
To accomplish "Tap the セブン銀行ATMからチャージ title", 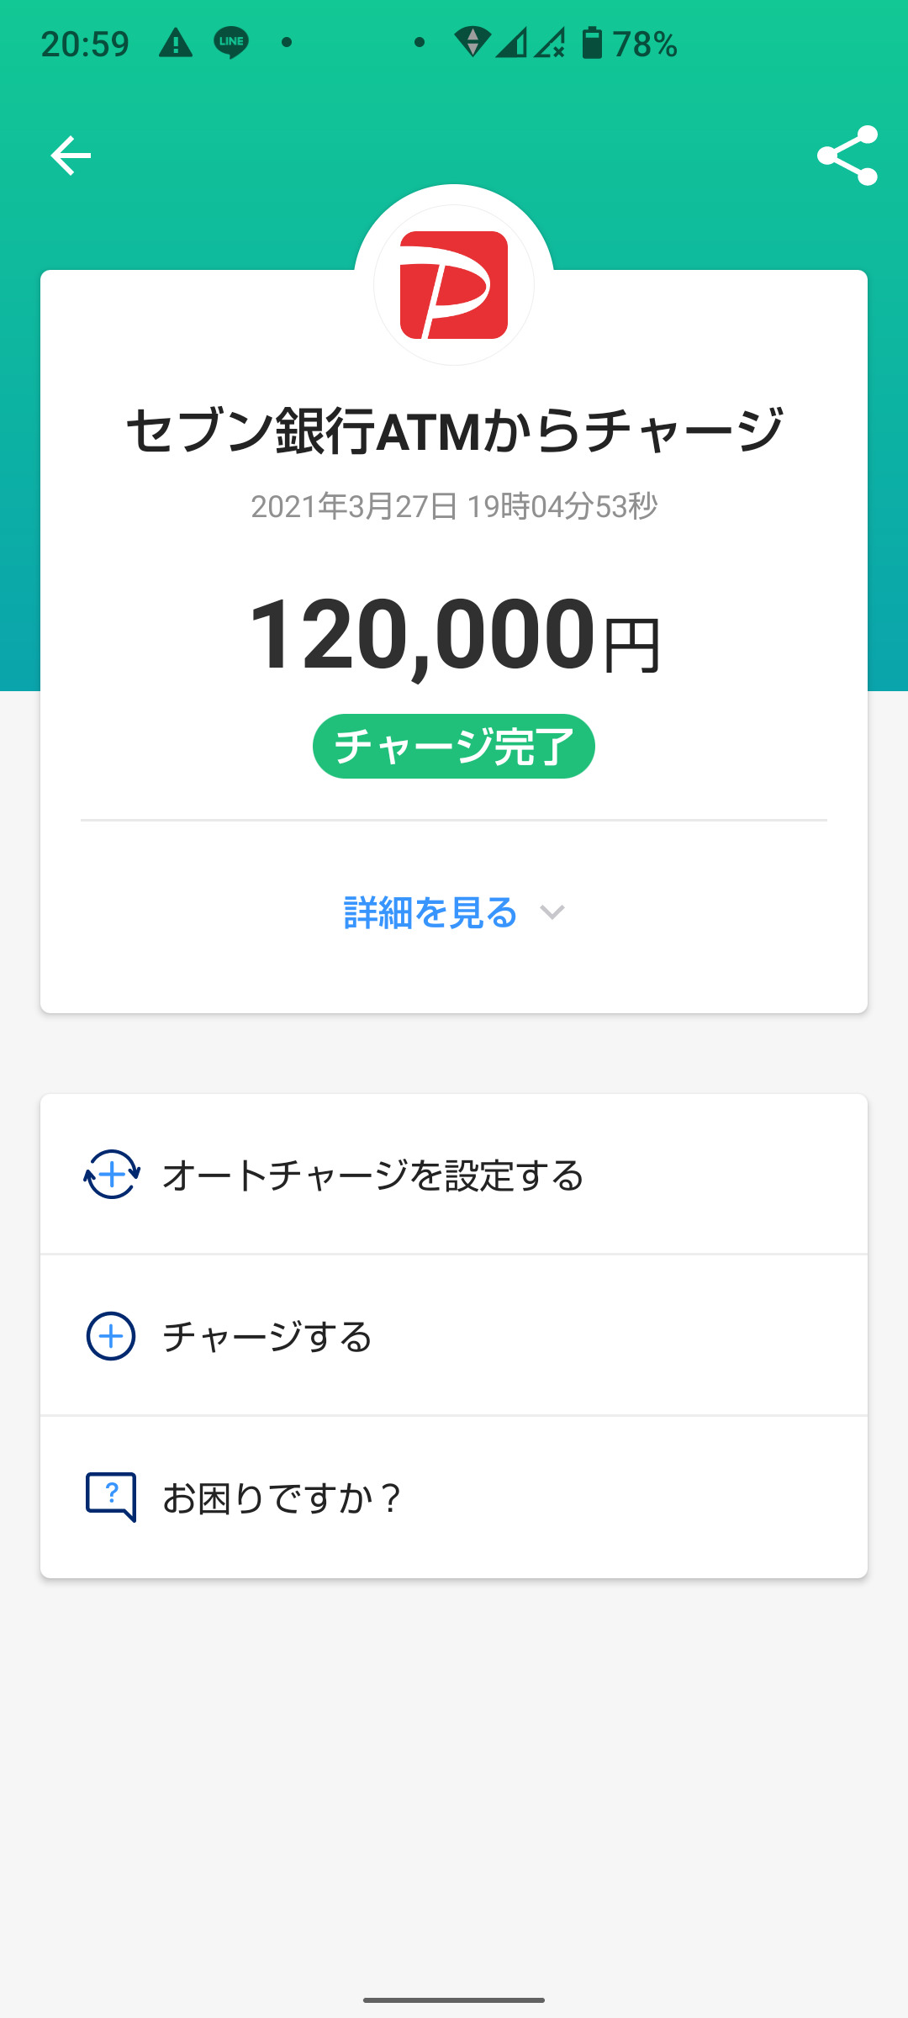I will pos(454,431).
